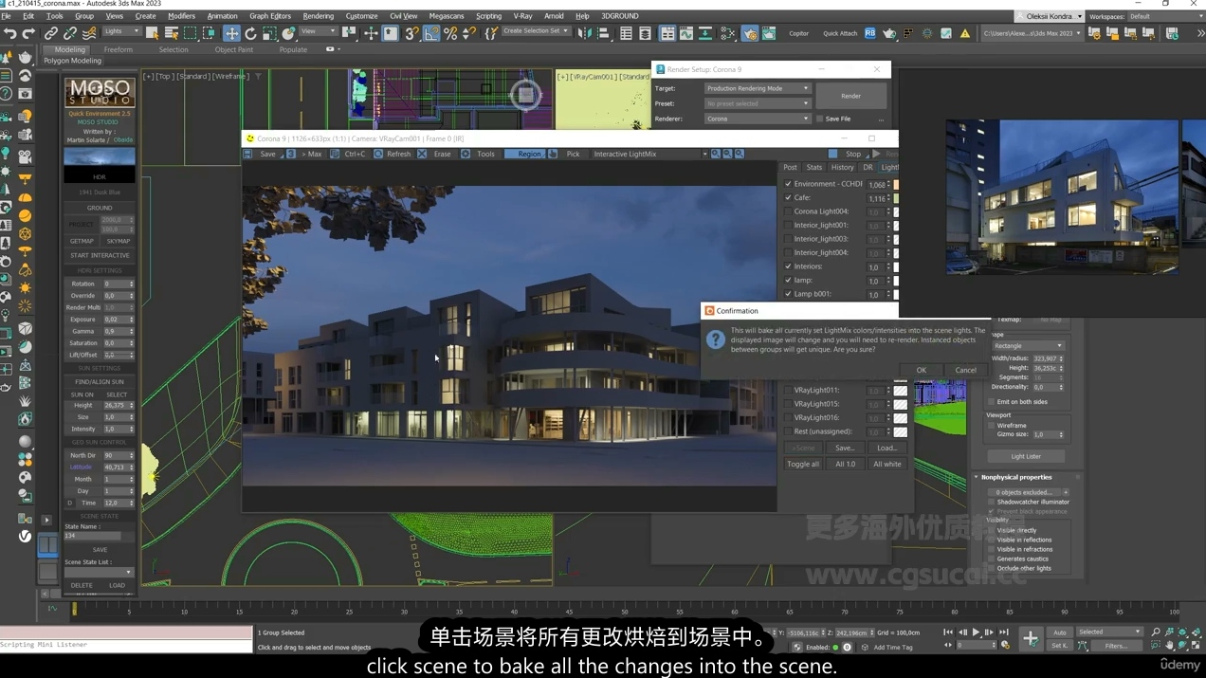Activate the Select and Move tool
1206x678 pixels.
click(231, 33)
